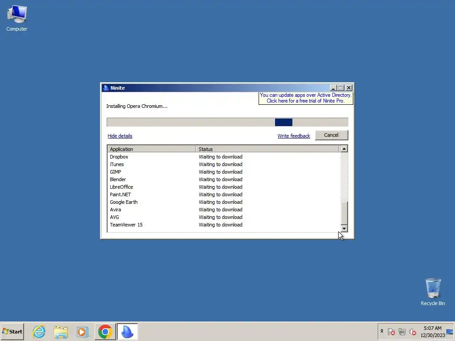
Task: Select the LibreOffice row
Action: 224,187
